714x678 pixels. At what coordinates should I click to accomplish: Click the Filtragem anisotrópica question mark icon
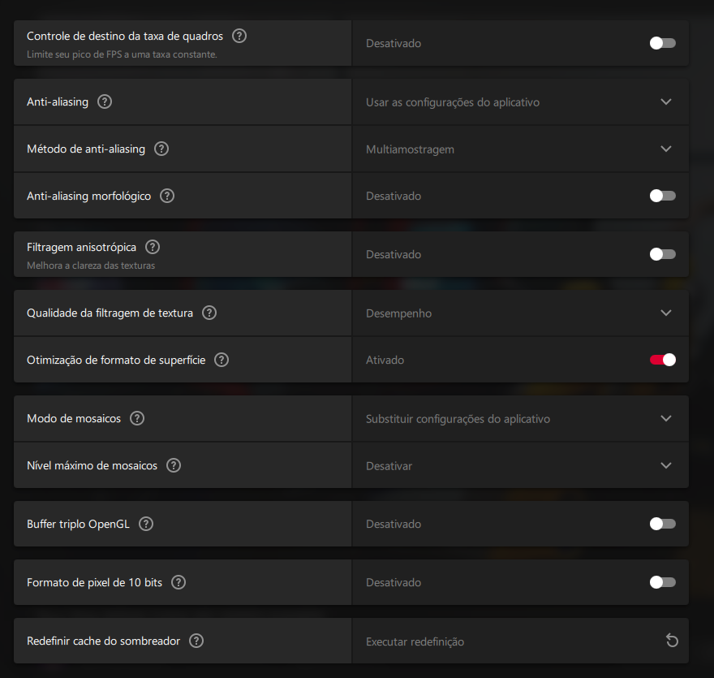153,247
